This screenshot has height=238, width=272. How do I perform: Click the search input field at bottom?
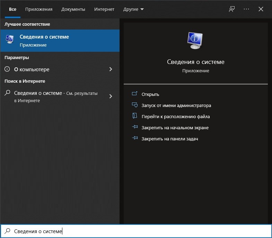pyautogui.click(x=139, y=231)
